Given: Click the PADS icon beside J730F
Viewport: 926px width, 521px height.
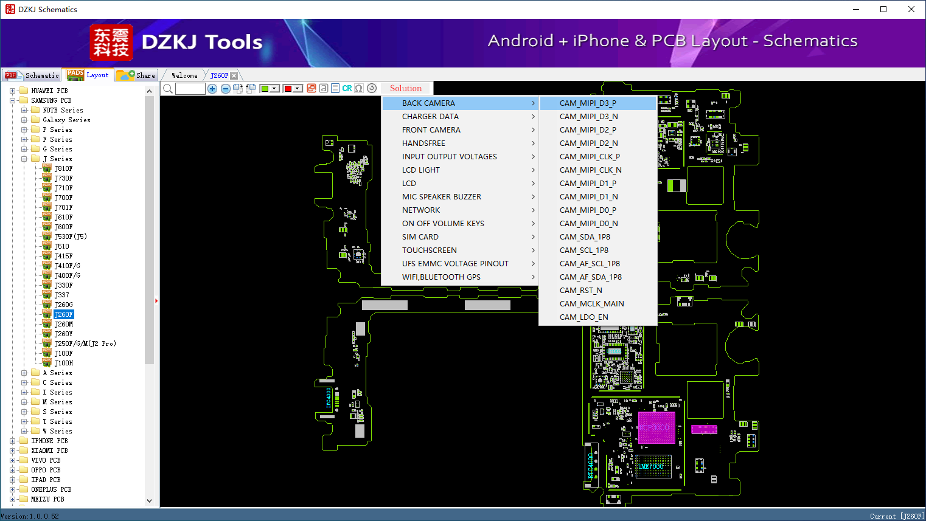Looking at the screenshot, I should [47, 178].
